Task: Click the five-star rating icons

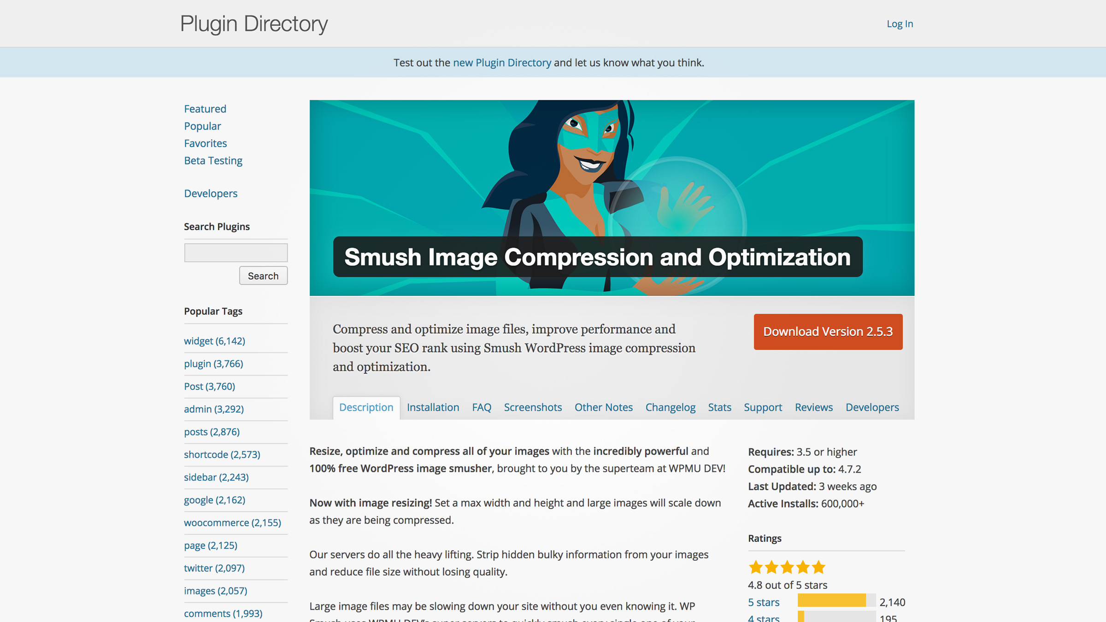Action: (x=787, y=567)
